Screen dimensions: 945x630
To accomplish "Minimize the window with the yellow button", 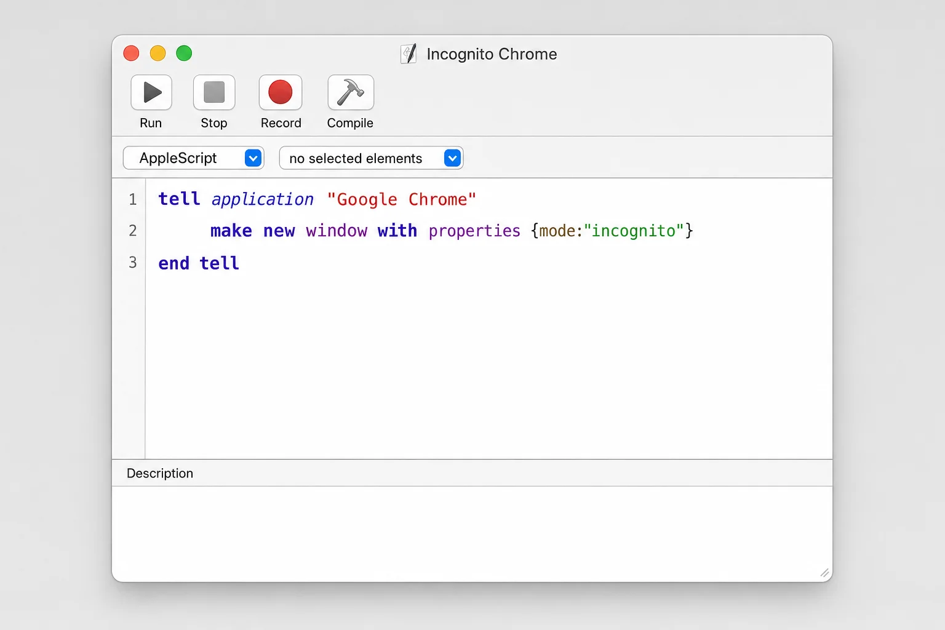I will click(x=158, y=54).
